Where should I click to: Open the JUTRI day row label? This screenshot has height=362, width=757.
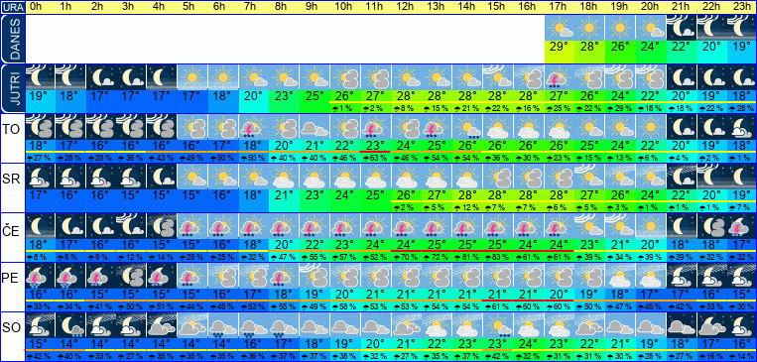coord(12,89)
